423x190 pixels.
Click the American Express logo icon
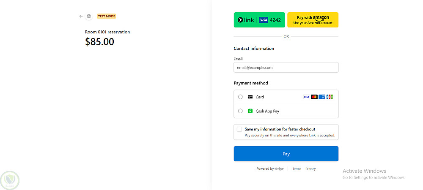[322, 97]
